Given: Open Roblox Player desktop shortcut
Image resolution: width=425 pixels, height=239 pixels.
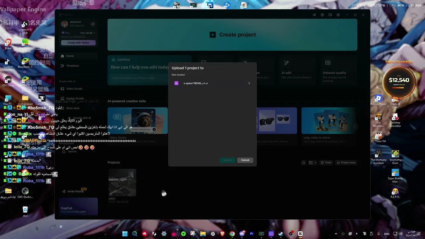Looking at the screenshot, I should click(379, 100).
